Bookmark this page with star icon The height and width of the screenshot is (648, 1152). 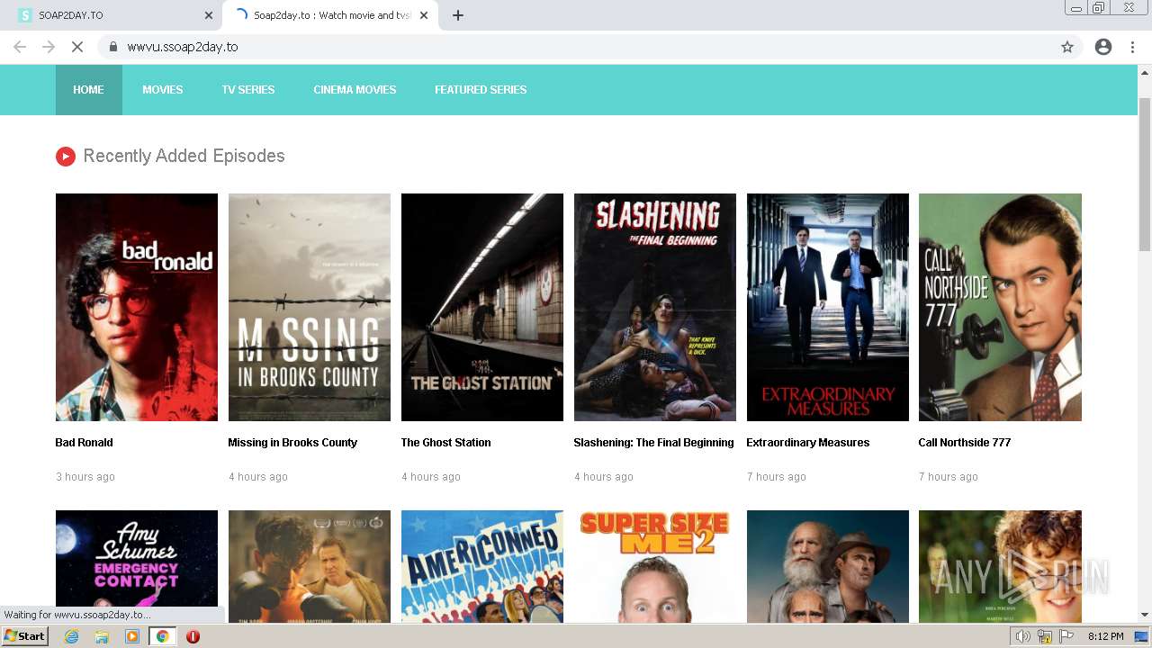(1067, 47)
